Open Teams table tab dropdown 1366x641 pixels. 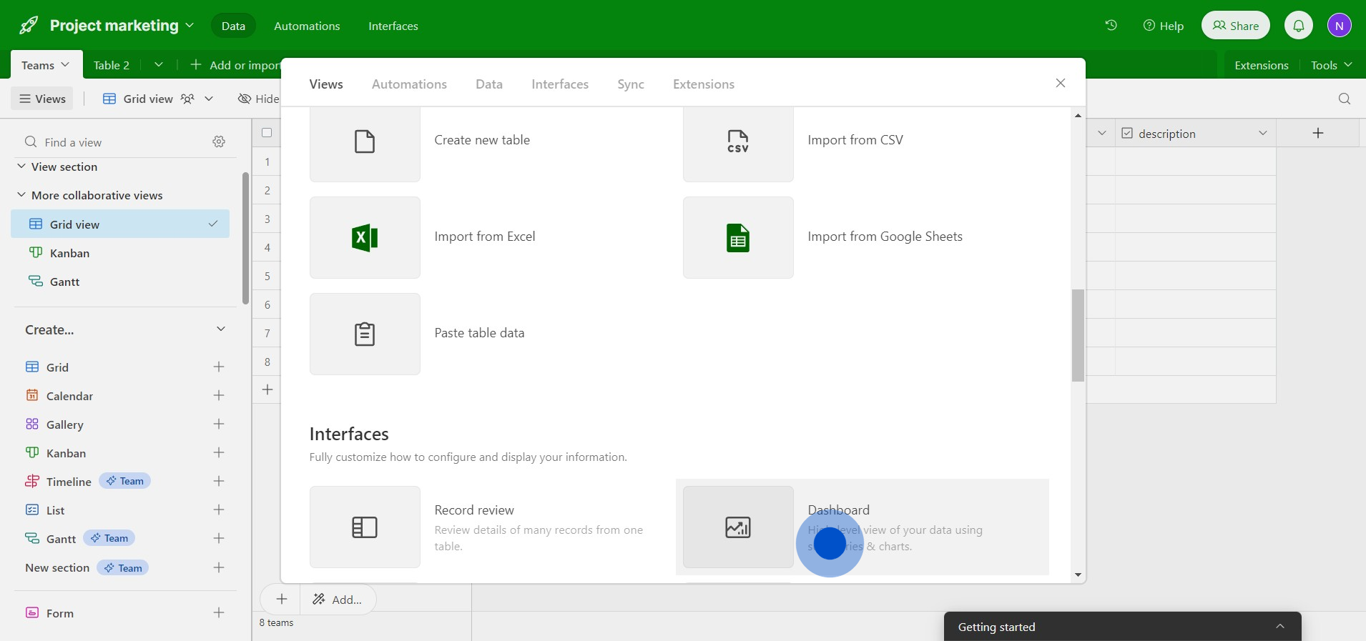tap(65, 64)
